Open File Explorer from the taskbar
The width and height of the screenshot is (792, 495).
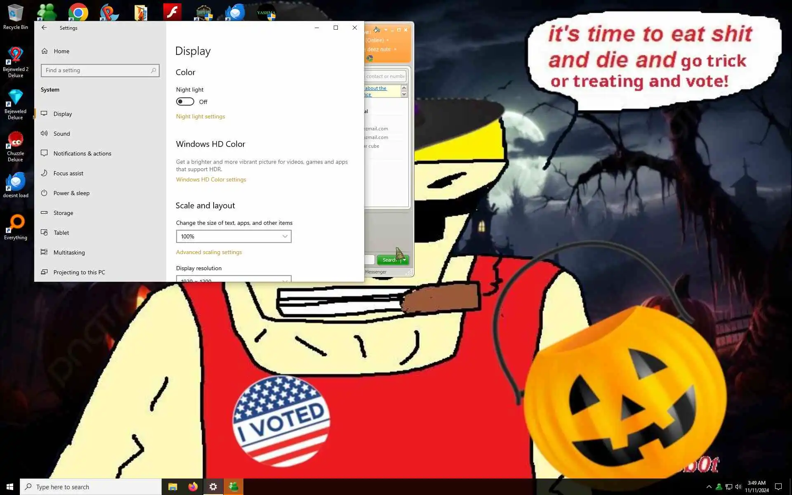172,487
